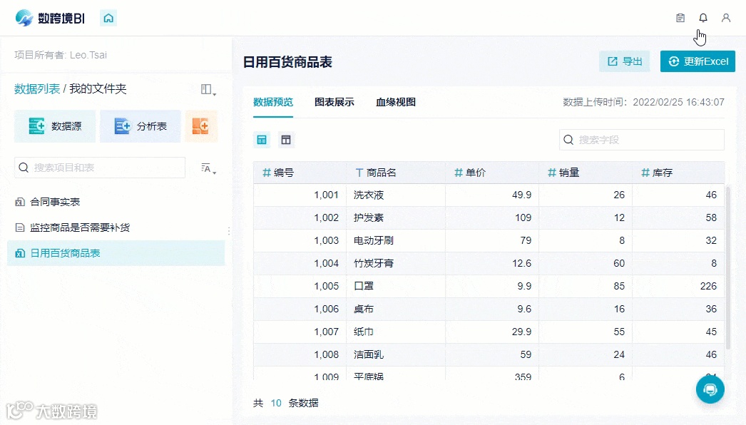Click the 导出 export button
The width and height of the screenshot is (746, 425).
pos(624,62)
